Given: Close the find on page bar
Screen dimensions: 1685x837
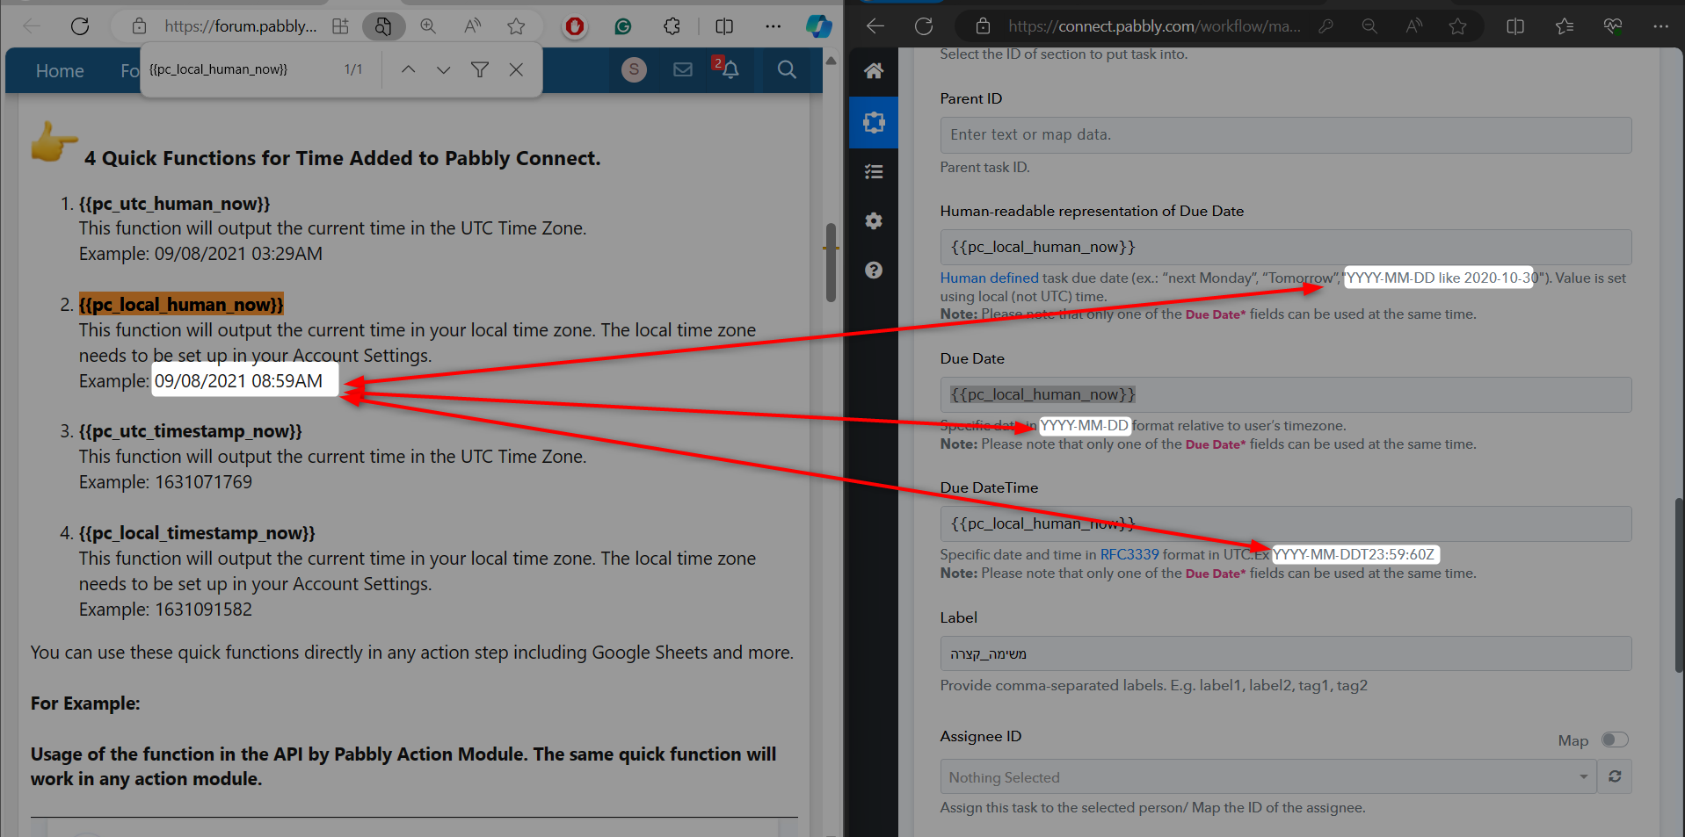Looking at the screenshot, I should click(x=516, y=69).
